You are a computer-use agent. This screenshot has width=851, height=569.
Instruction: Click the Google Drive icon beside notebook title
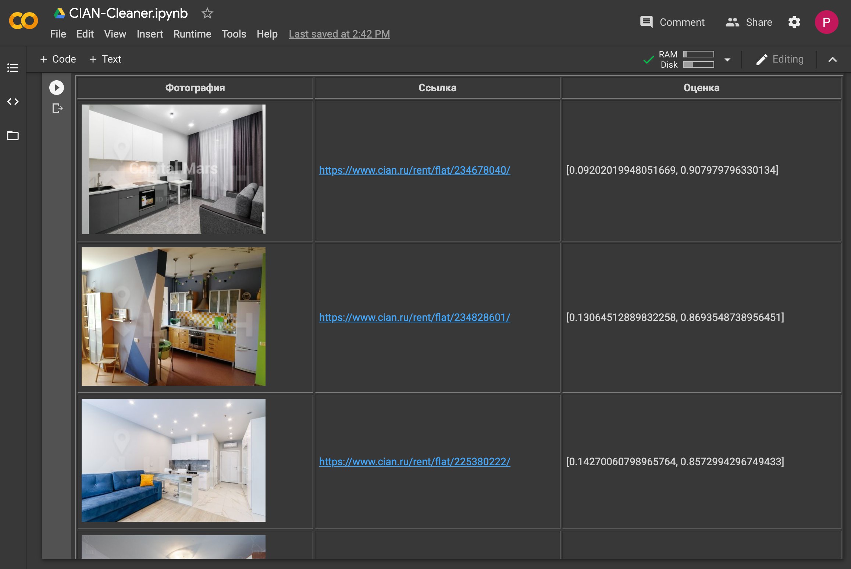pyautogui.click(x=60, y=14)
